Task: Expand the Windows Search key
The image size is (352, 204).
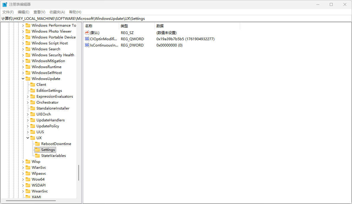Action: 23,49
